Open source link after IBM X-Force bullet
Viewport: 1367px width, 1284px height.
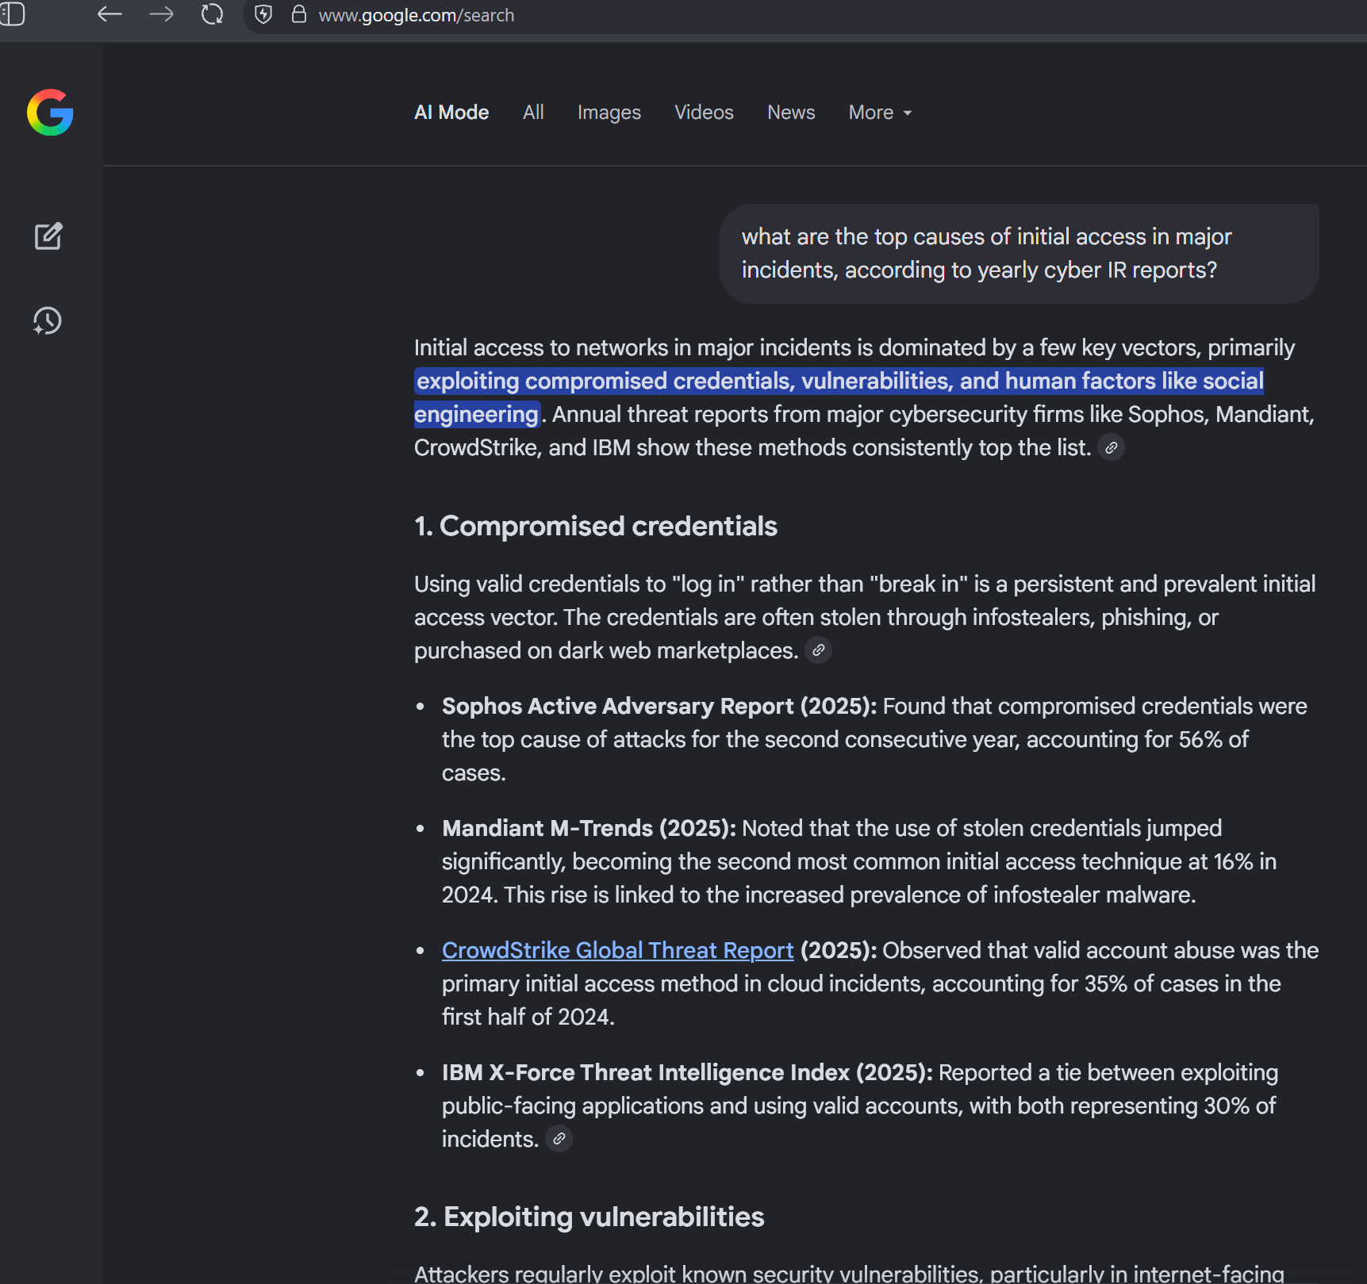[x=559, y=1140]
